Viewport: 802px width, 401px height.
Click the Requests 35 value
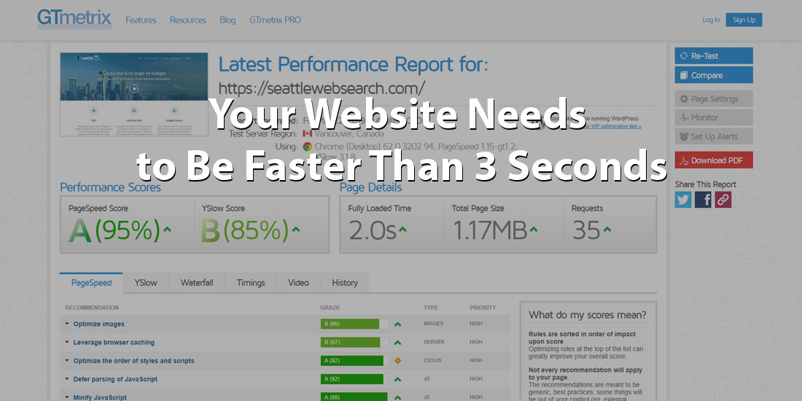(586, 230)
